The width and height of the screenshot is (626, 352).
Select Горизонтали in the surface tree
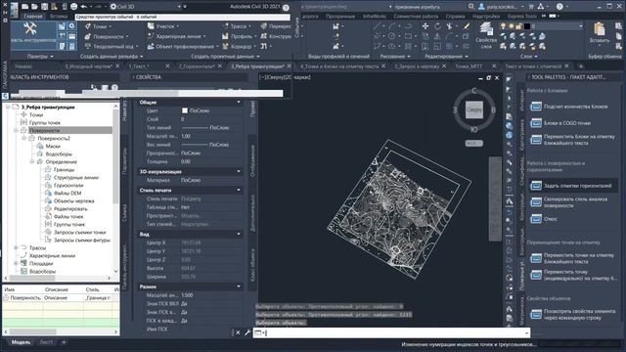(x=68, y=185)
